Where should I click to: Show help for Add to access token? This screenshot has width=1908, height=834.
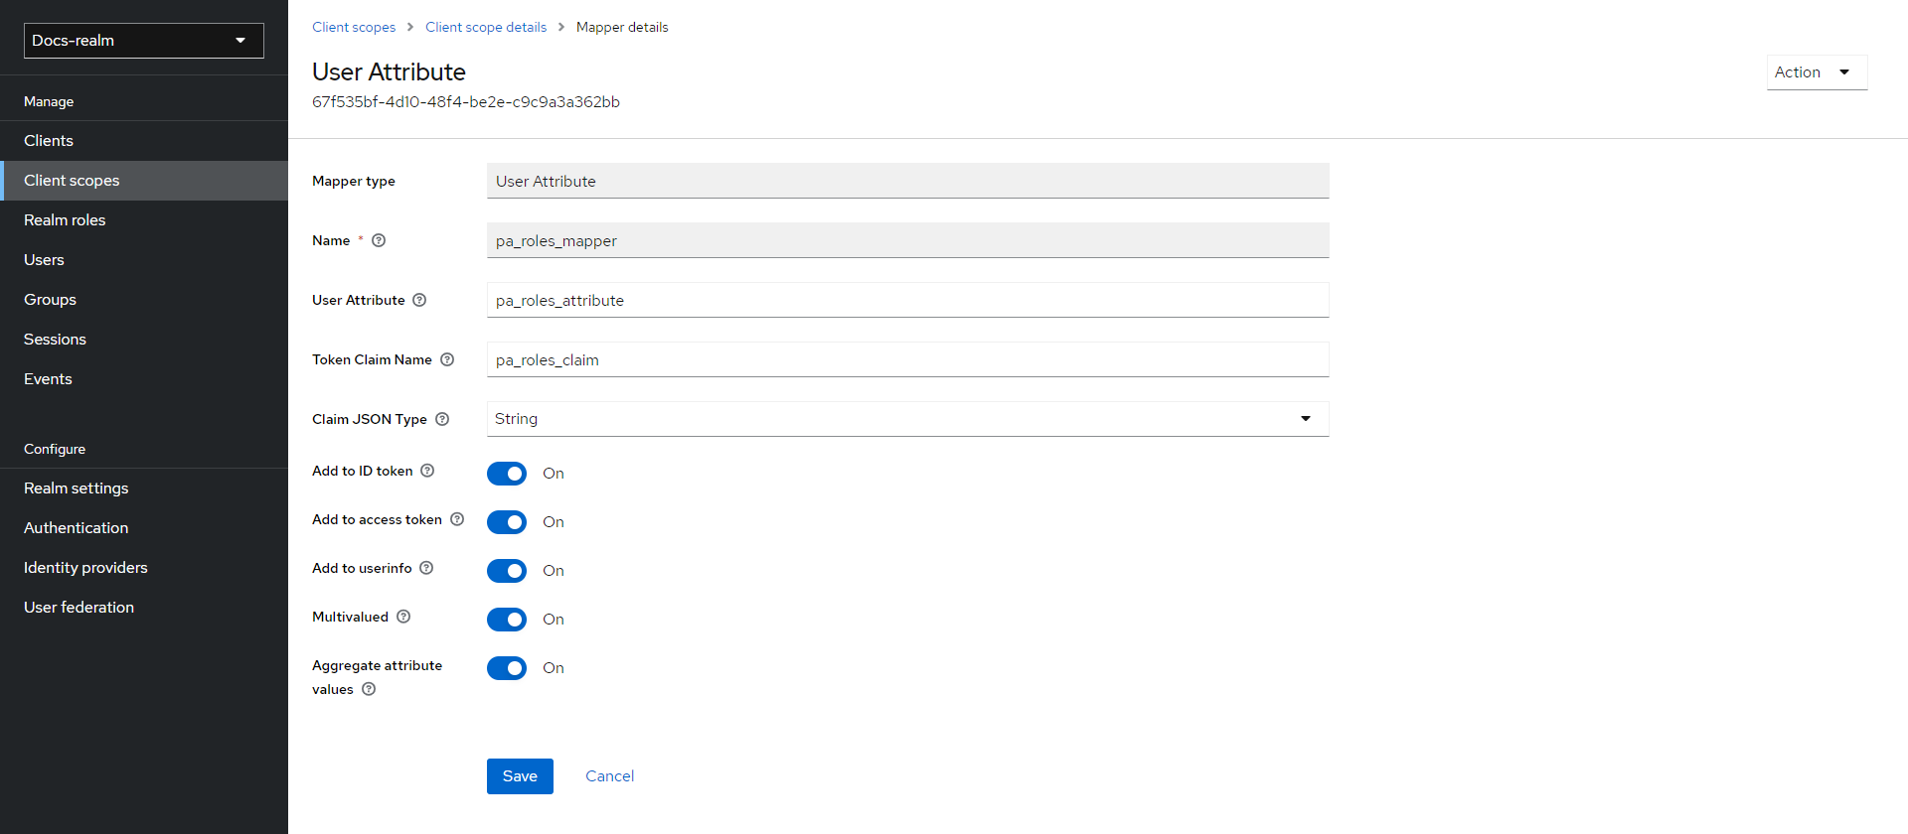457,519
